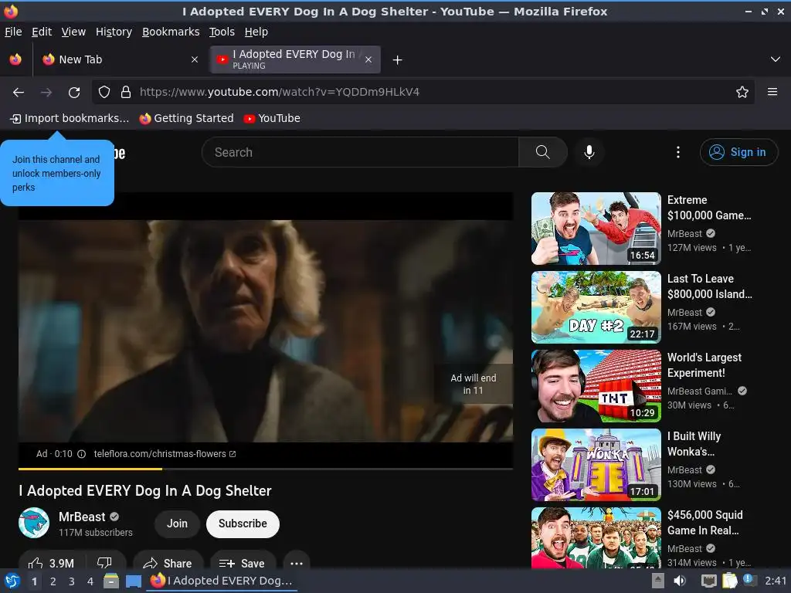Click the URL address bar
This screenshot has width=791, height=593.
pyautogui.click(x=424, y=93)
